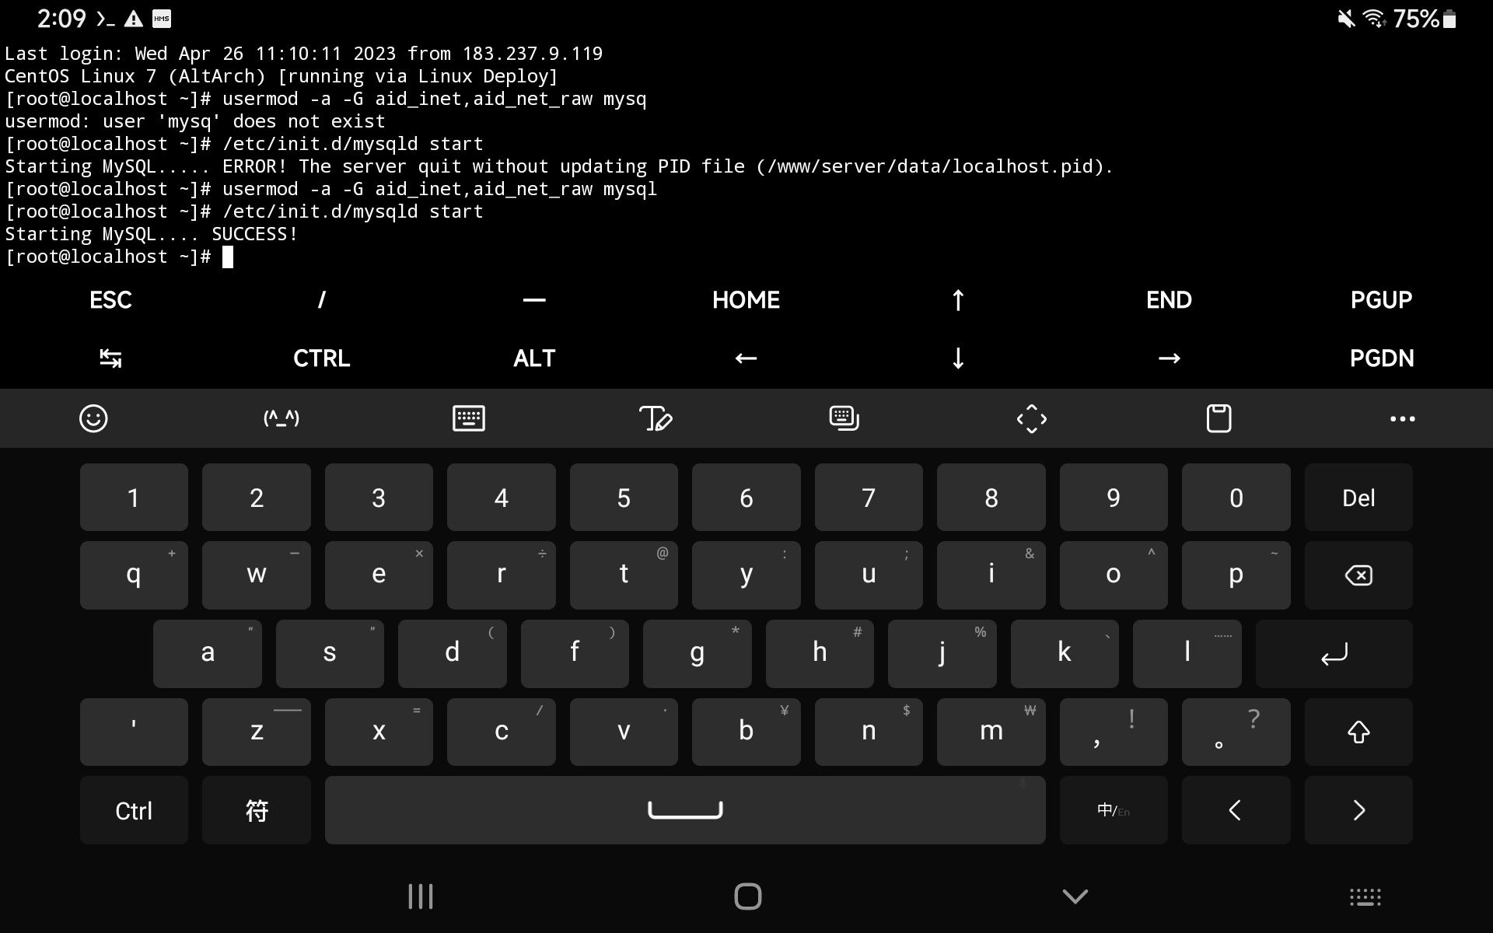Tap the z key
1493x933 pixels.
[x=257, y=732]
